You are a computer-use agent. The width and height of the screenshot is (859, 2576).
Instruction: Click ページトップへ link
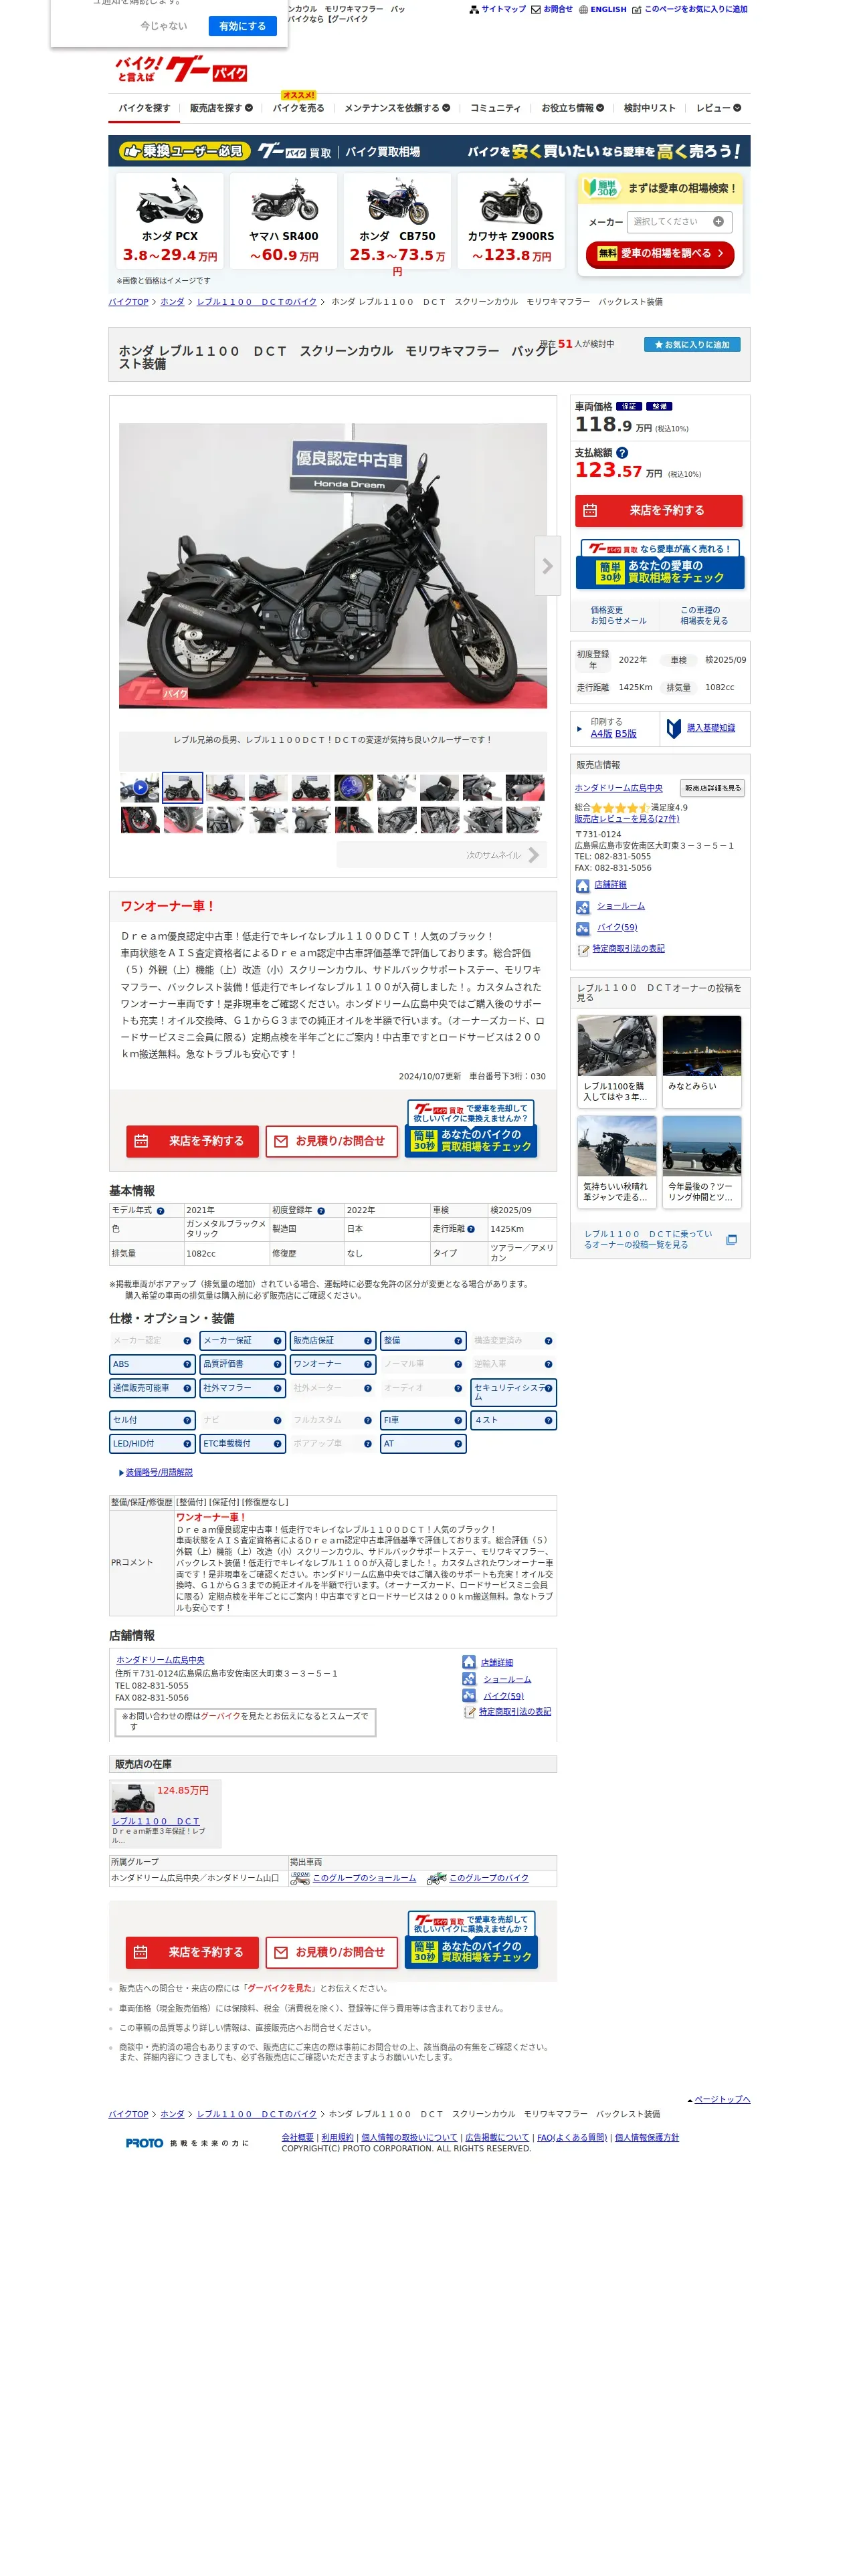click(722, 2099)
